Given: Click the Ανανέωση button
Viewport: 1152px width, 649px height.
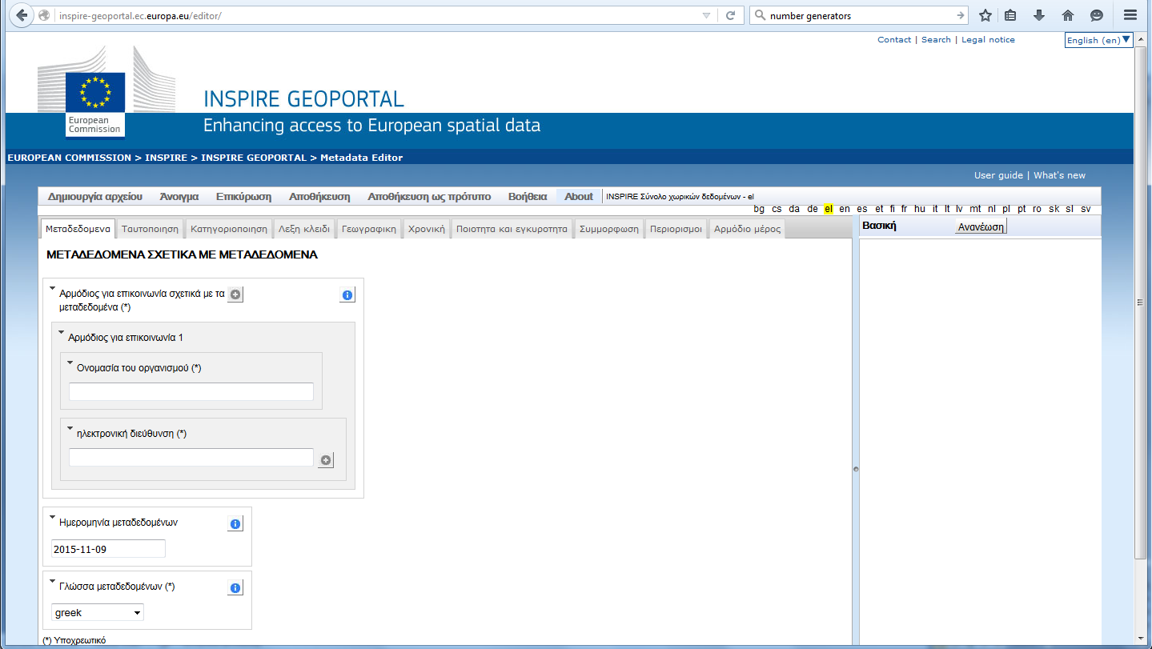Looking at the screenshot, I should point(981,226).
